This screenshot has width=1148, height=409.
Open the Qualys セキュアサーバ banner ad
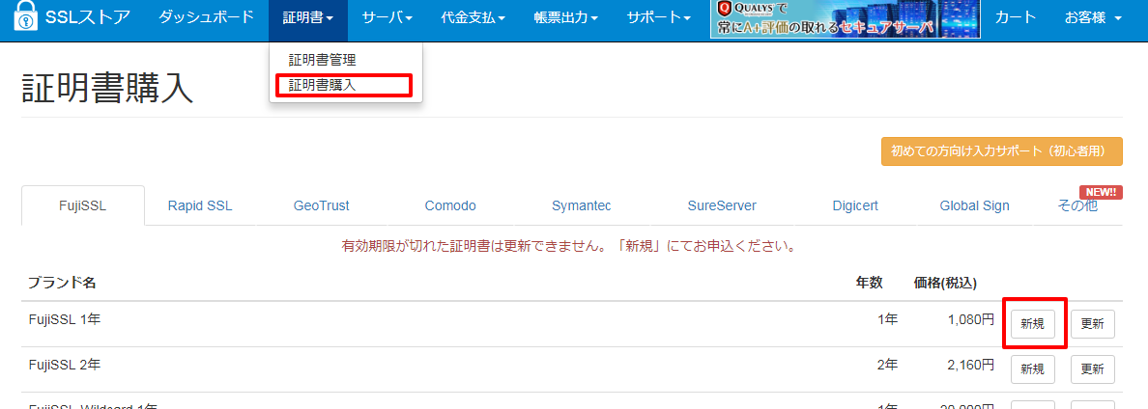(845, 19)
